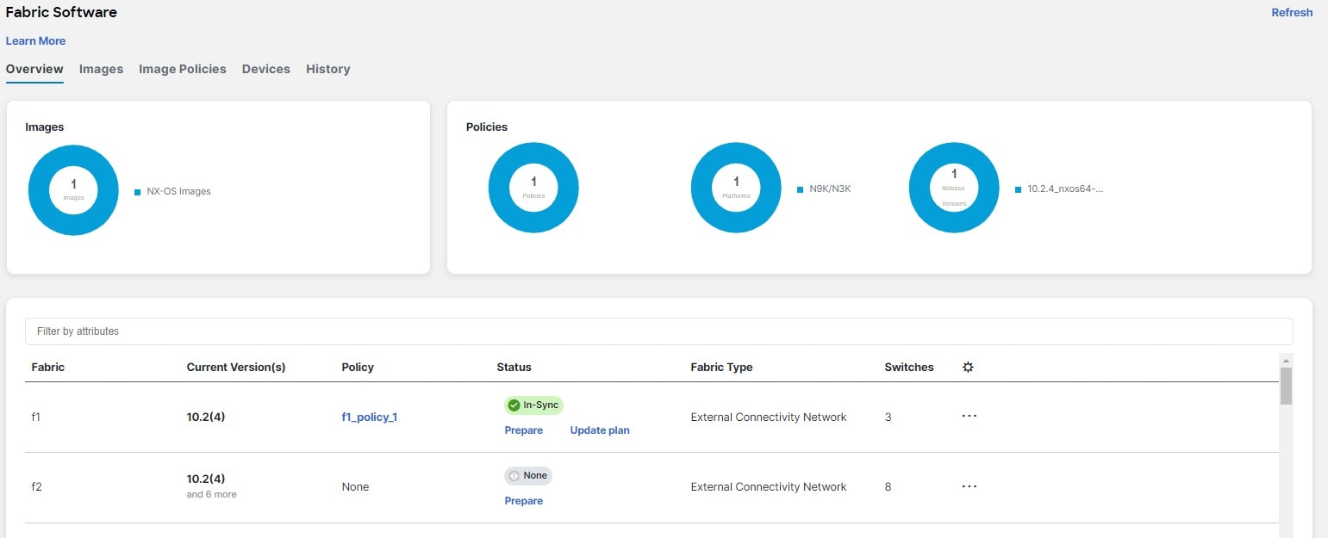Open the f1_policy_1 policy link

[x=370, y=417]
